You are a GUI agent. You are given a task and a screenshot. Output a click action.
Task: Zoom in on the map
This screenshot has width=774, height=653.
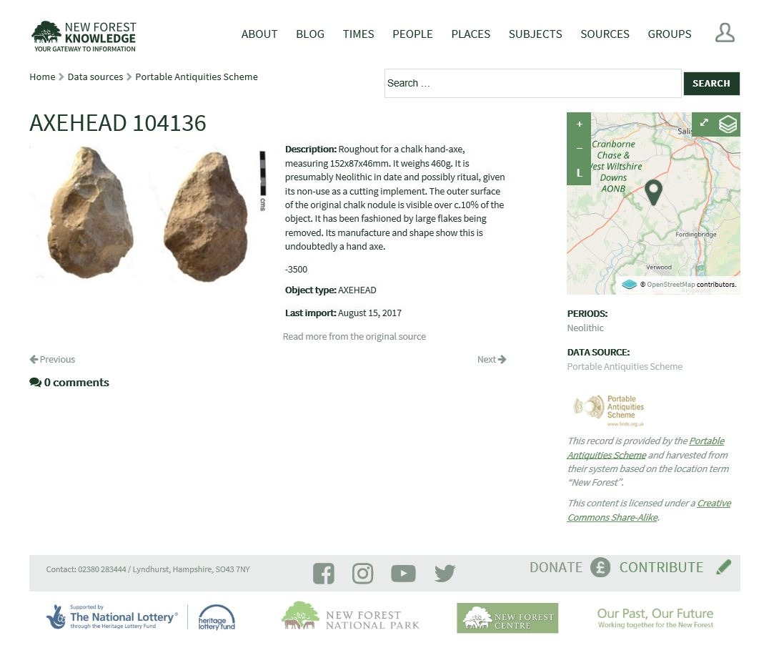579,124
